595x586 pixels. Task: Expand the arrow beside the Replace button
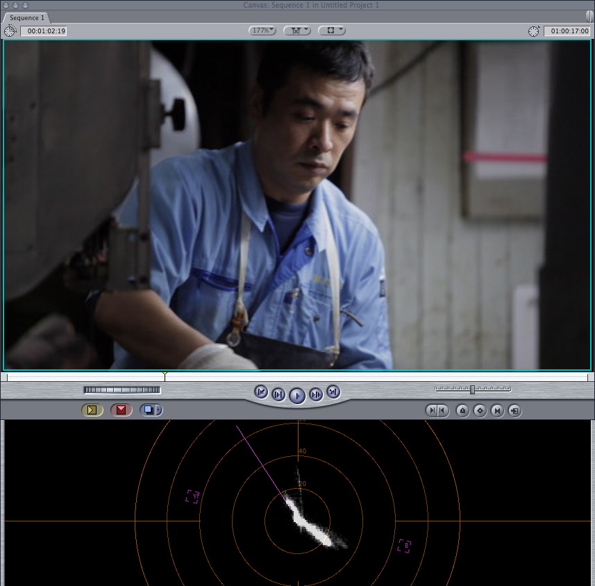click(159, 410)
